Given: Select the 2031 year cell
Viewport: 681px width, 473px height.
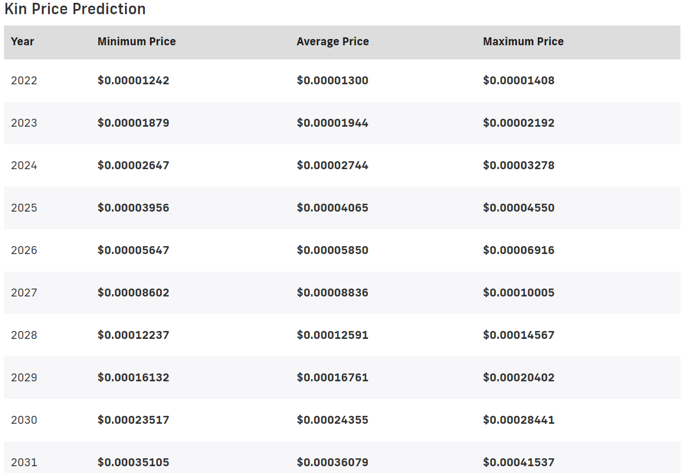Looking at the screenshot, I should [24, 462].
